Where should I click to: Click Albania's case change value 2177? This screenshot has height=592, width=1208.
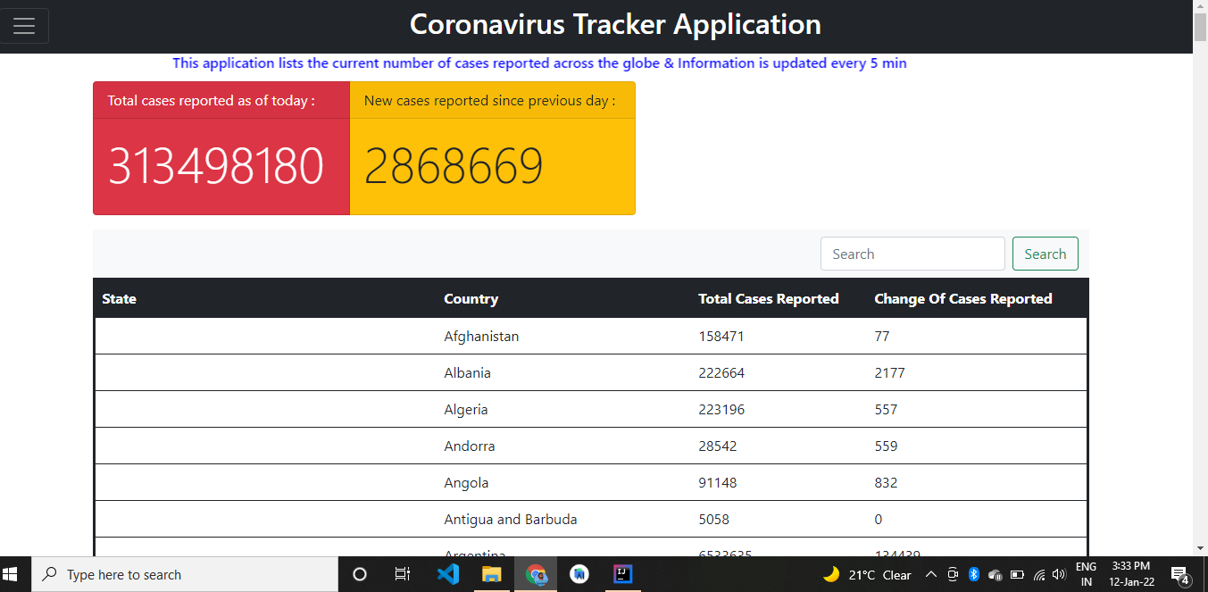[889, 373]
